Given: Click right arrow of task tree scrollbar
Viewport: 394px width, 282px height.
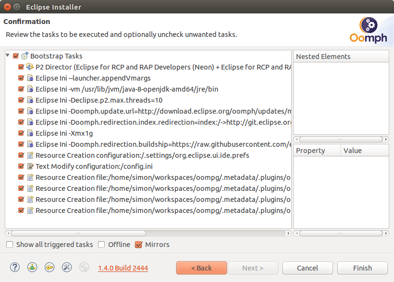Looking at the screenshot, I should [288, 234].
